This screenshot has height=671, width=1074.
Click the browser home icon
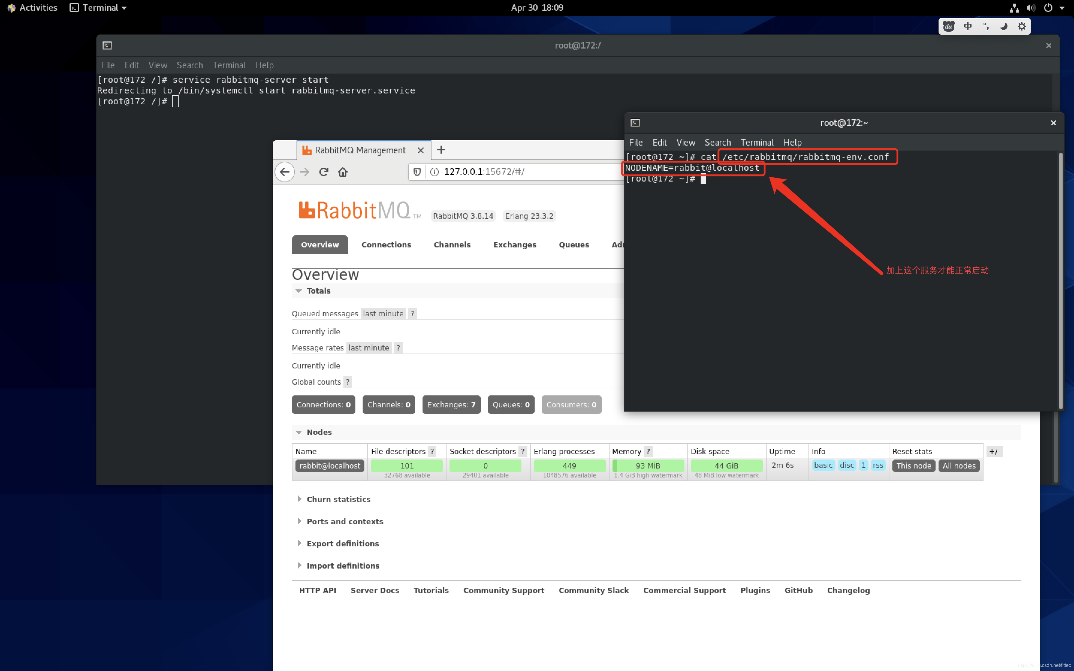343,172
